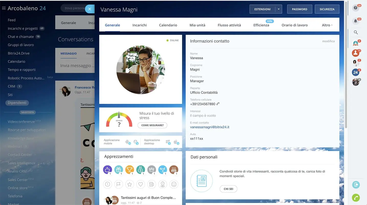The image size is (367, 205).
Task: Close the profile panel with the X button
Action: (90, 9)
